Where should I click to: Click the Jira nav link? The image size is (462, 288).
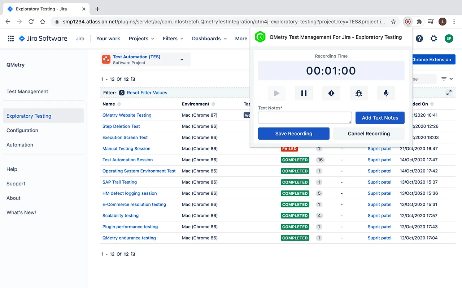[x=80, y=39]
